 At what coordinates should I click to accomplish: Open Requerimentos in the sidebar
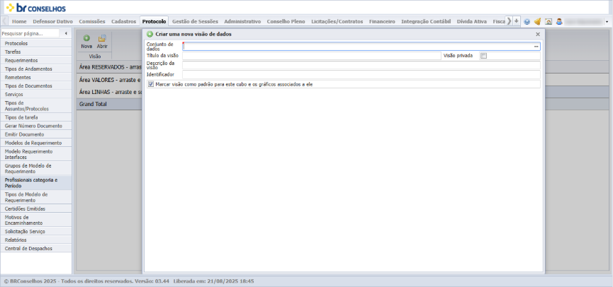pyautogui.click(x=36, y=61)
